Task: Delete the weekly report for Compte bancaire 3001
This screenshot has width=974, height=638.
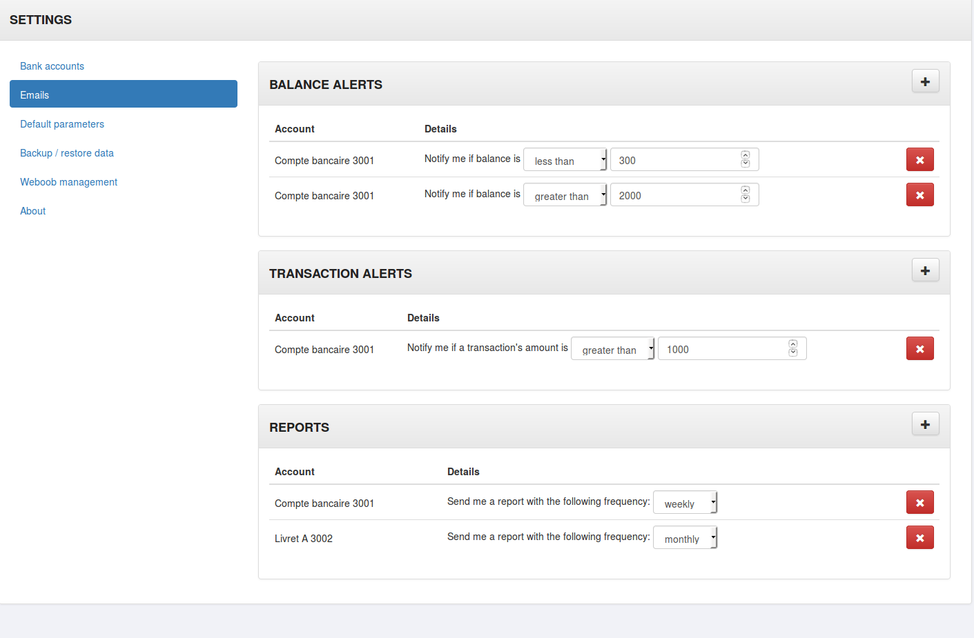Action: click(x=919, y=502)
